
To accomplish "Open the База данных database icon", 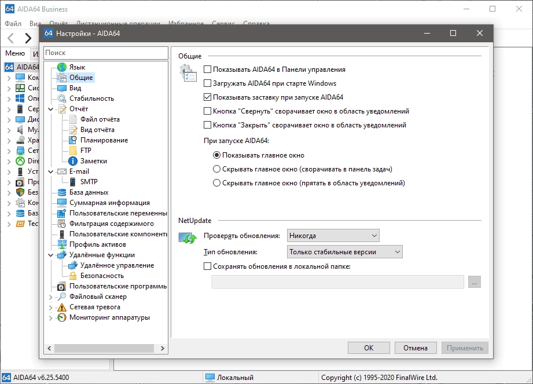I will (x=62, y=192).
